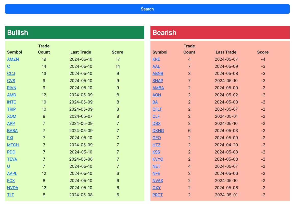Open the KVYO symbol link

[x=158, y=159]
